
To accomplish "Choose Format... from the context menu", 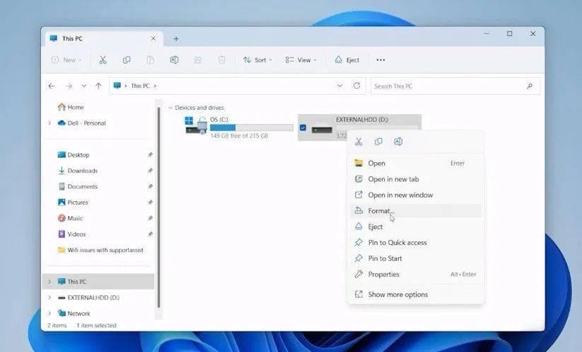I will (416, 211).
